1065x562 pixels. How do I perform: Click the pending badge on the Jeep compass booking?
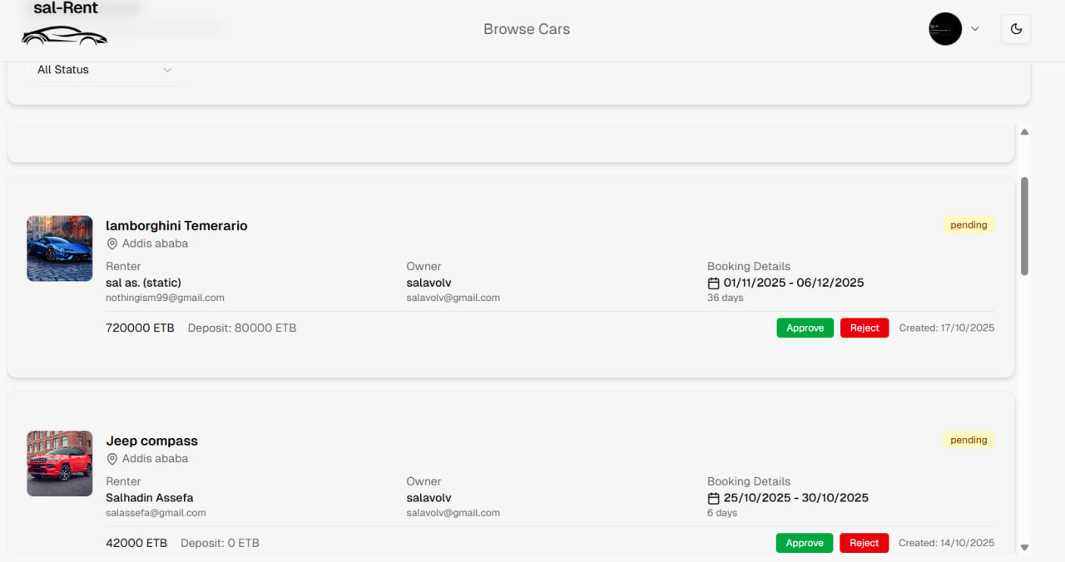coord(968,440)
